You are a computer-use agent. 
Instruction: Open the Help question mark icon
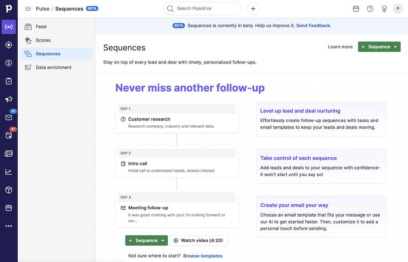[x=370, y=8]
